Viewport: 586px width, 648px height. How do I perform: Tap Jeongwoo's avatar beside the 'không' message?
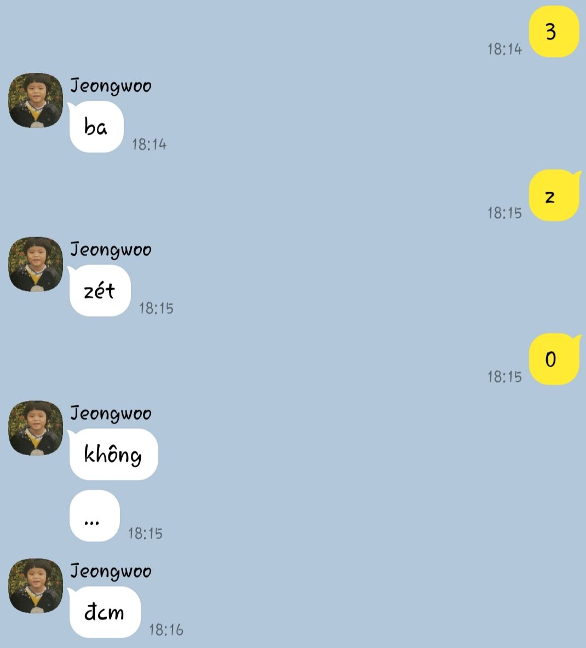36,428
